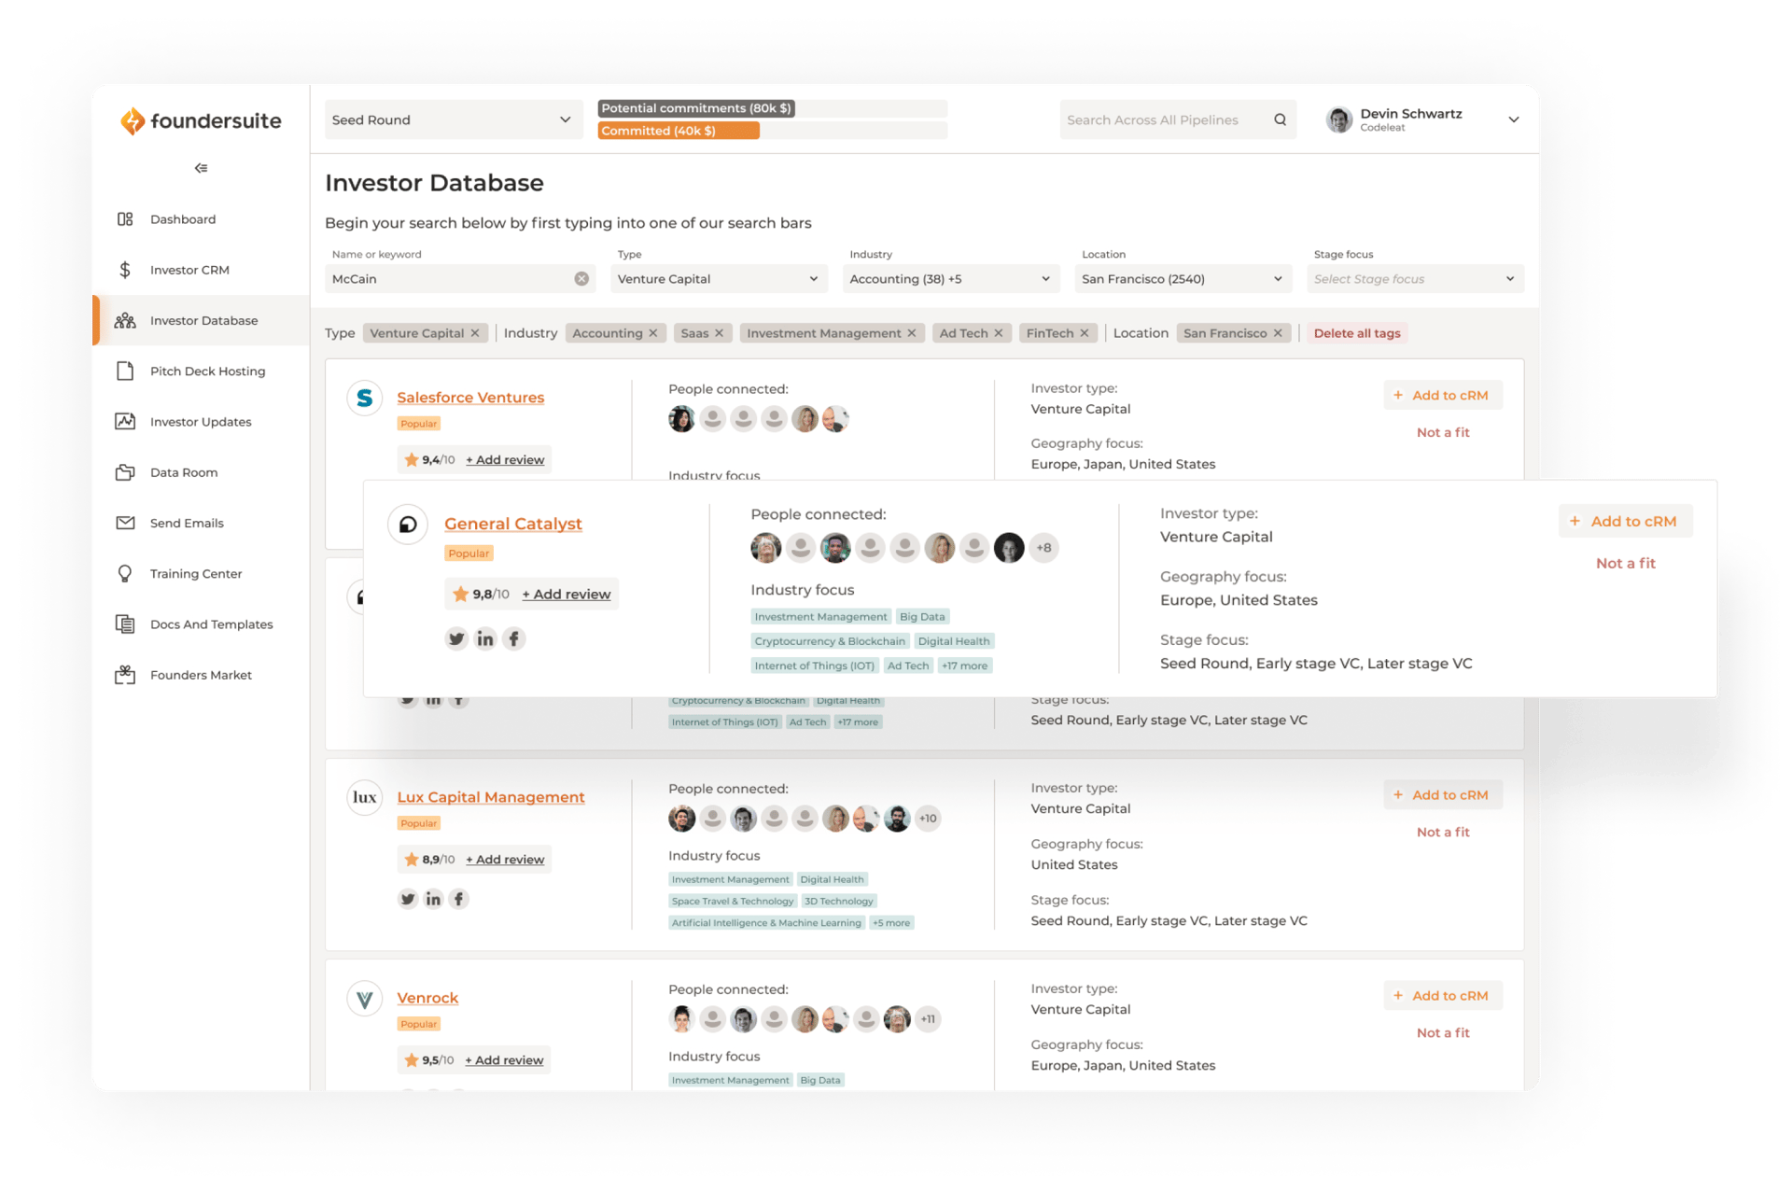This screenshot has width=1792, height=1191.
Task: Click the Founders Market gift icon
Action: [x=125, y=675]
